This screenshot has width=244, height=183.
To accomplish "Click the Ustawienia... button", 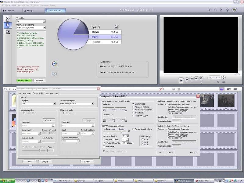I will [x=40, y=81].
